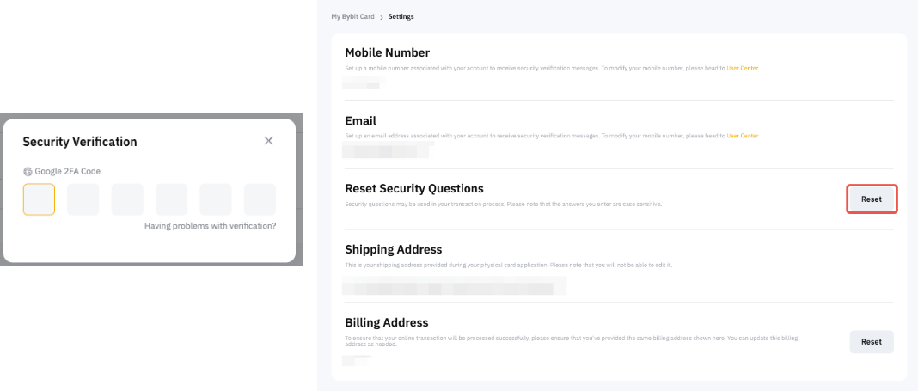Focus the fourth 2FA code digit box
This screenshot has height=391, width=918.
tap(171, 199)
